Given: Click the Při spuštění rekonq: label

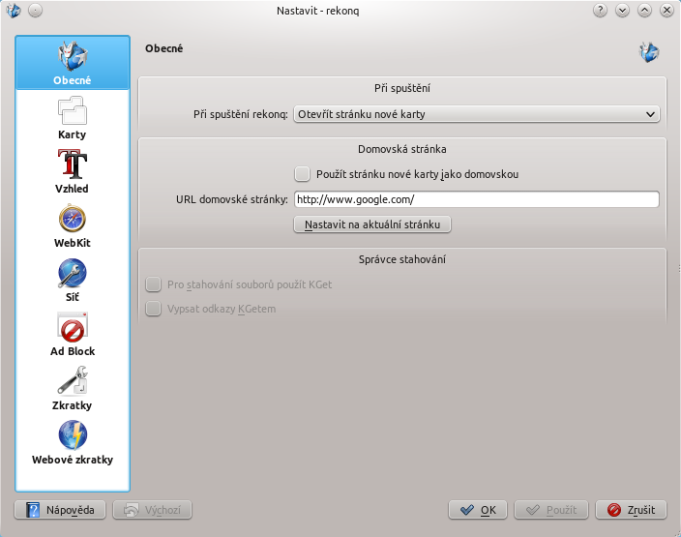Looking at the screenshot, I should (x=241, y=114).
